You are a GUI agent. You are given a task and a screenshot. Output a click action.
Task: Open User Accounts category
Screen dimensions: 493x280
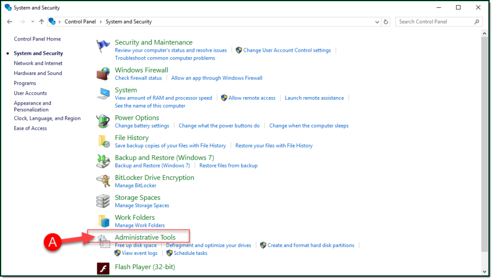click(30, 93)
